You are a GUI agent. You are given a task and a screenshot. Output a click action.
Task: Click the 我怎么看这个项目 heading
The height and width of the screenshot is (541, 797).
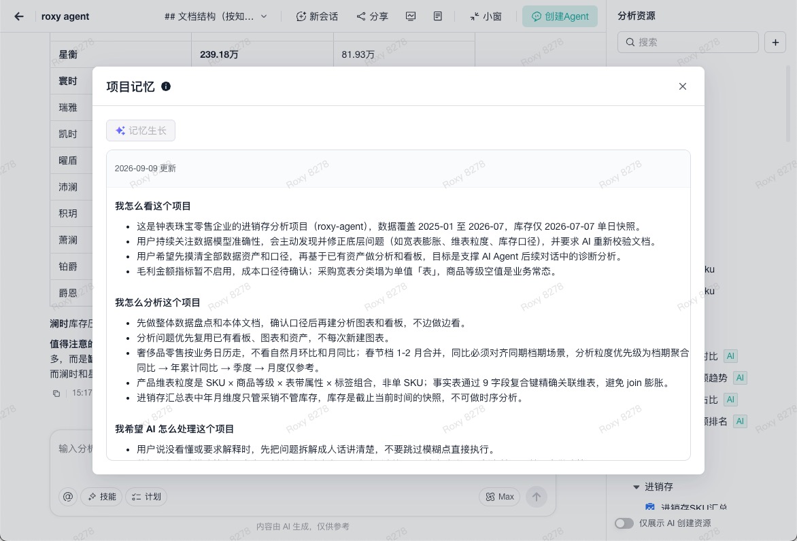(x=153, y=206)
